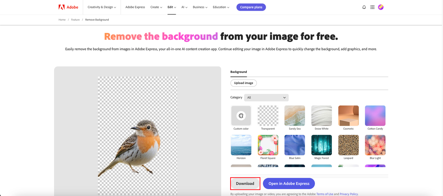Go to Adobe Express nav item
This screenshot has height=196, width=443.
(x=135, y=7)
